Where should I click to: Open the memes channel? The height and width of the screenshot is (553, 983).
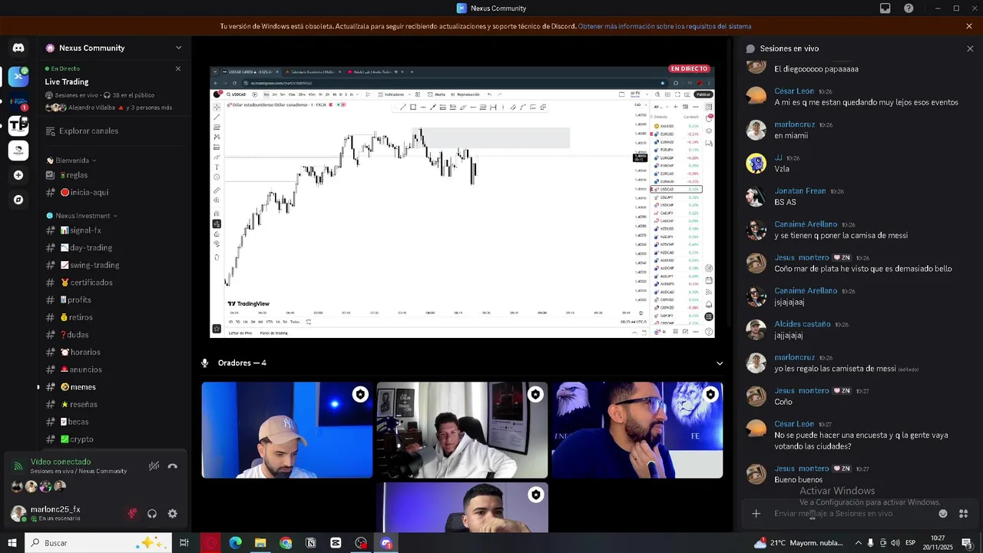coord(115,387)
